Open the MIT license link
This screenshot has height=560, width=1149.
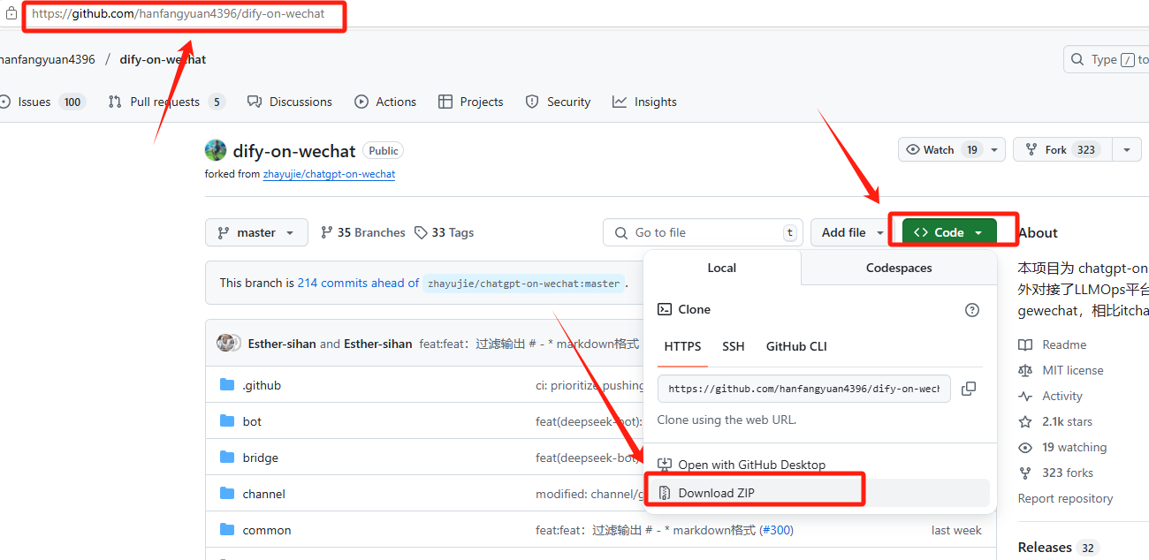(1072, 370)
